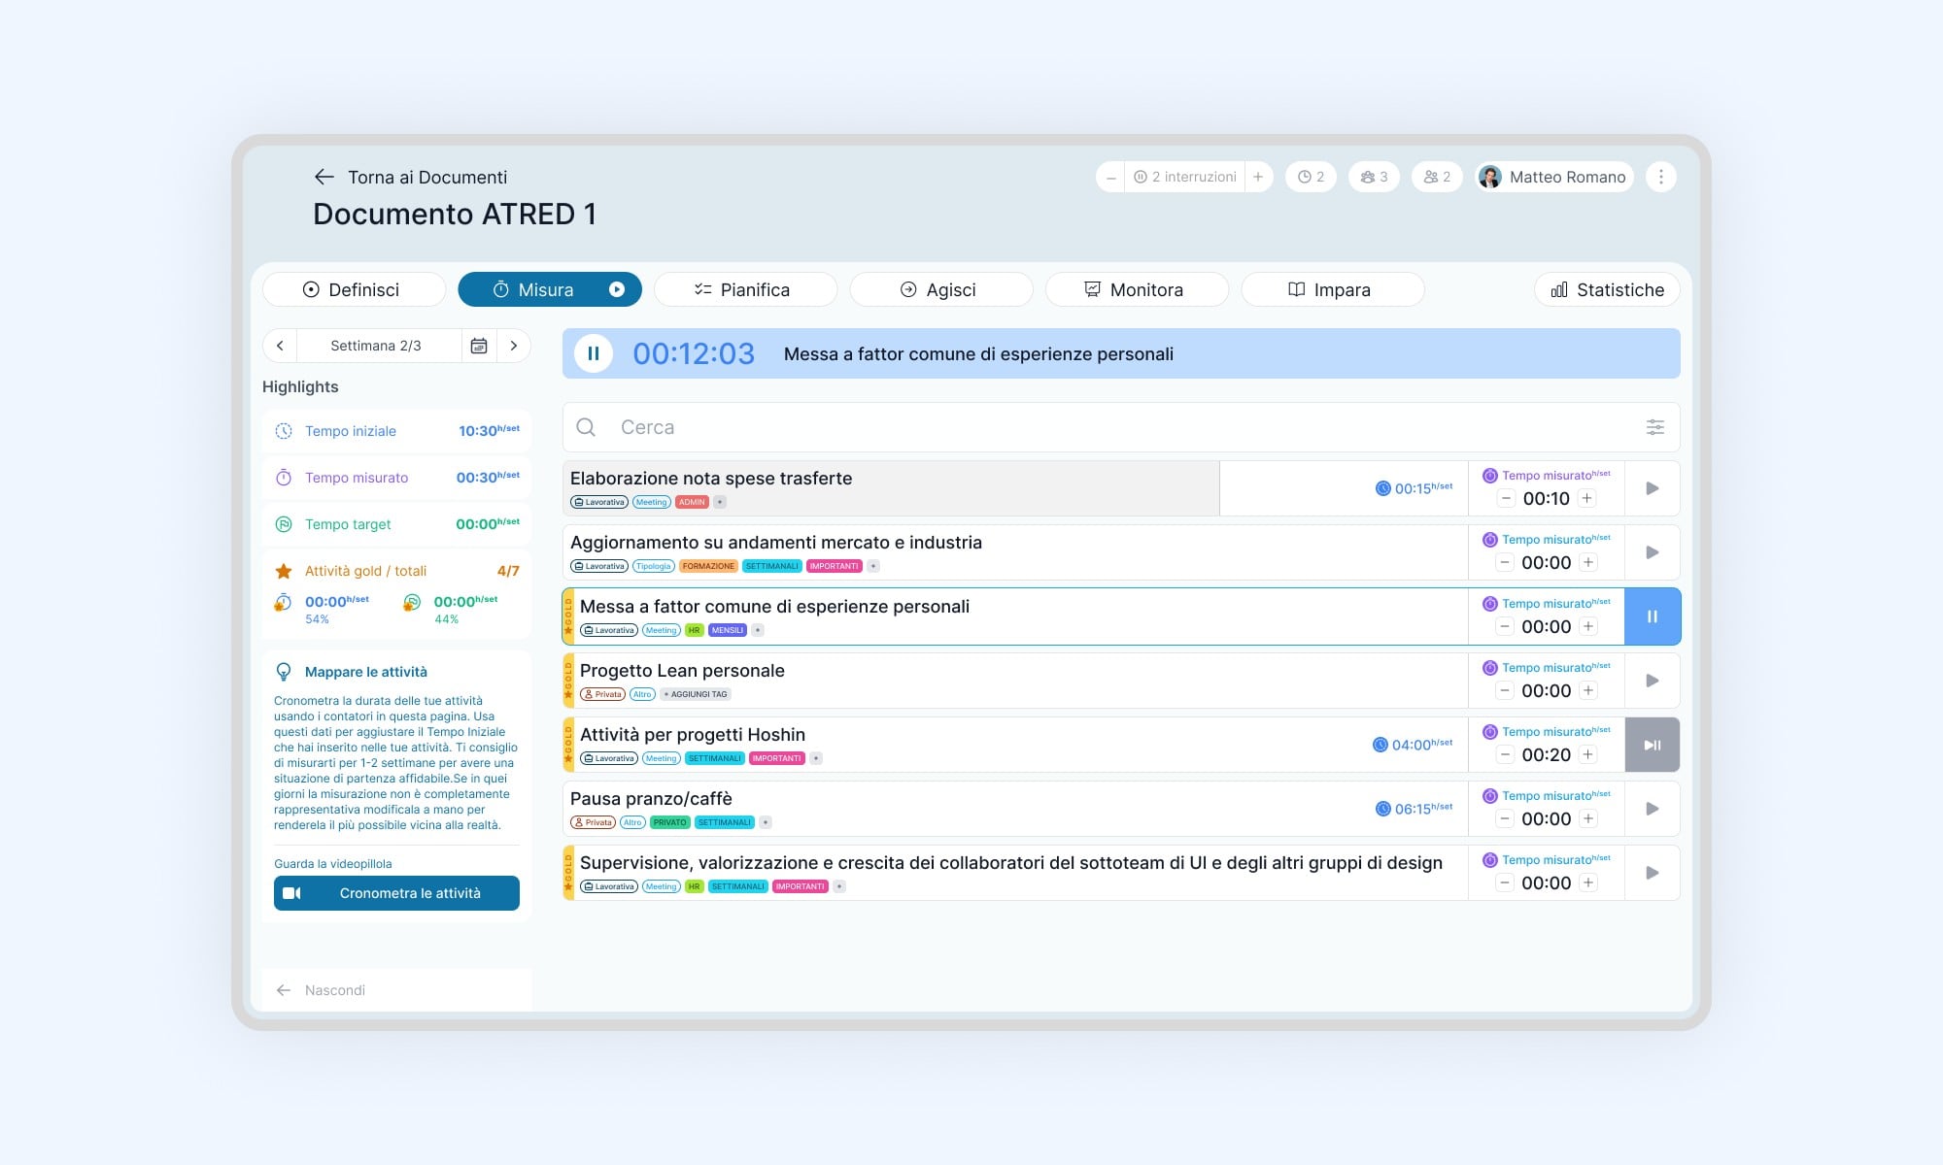Go to next week with right chevron

tap(514, 346)
